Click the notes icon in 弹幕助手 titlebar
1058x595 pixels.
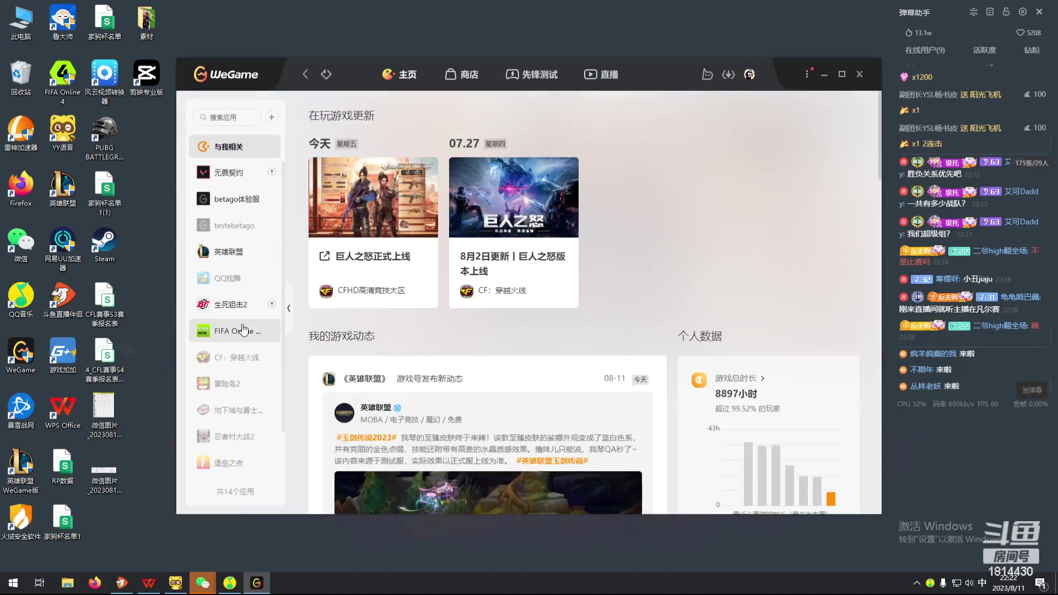coord(990,12)
